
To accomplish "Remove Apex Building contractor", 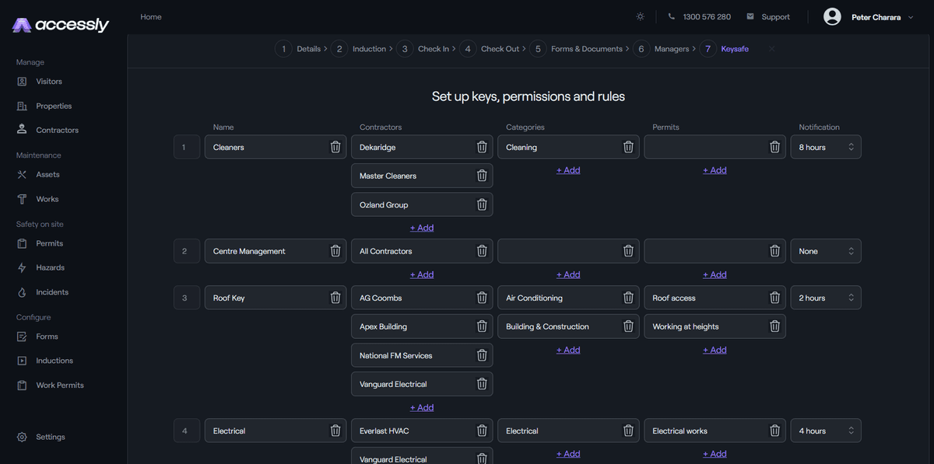I will pyautogui.click(x=482, y=326).
